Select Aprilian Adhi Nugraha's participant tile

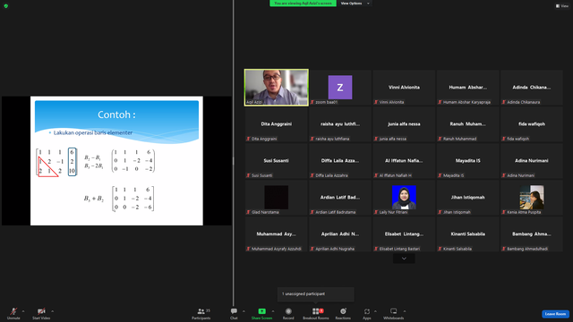340,234
